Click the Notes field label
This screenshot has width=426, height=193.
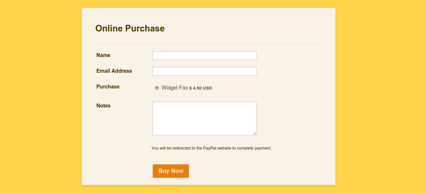coord(103,106)
